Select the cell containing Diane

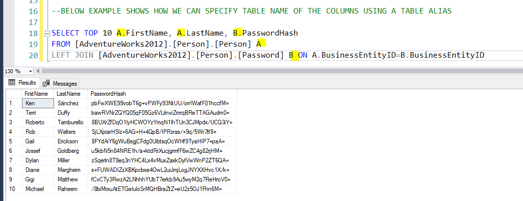pos(38,170)
